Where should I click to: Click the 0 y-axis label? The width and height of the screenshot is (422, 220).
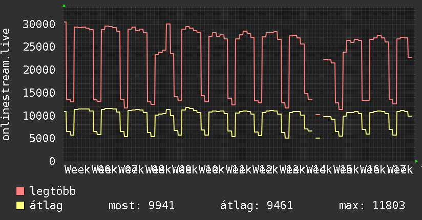[52, 162]
